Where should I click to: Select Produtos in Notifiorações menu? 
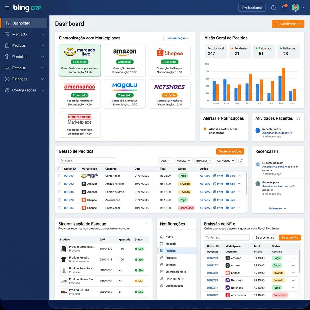(x=176, y=258)
